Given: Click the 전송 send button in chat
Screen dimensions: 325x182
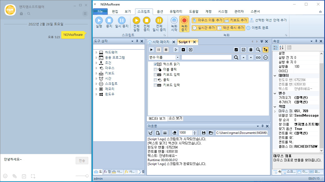Looking at the screenshot, I should (x=82, y=161).
